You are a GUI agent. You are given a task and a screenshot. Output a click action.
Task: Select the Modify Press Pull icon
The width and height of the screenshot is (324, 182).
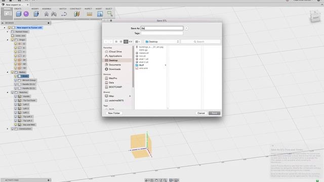(x=36, y=14)
